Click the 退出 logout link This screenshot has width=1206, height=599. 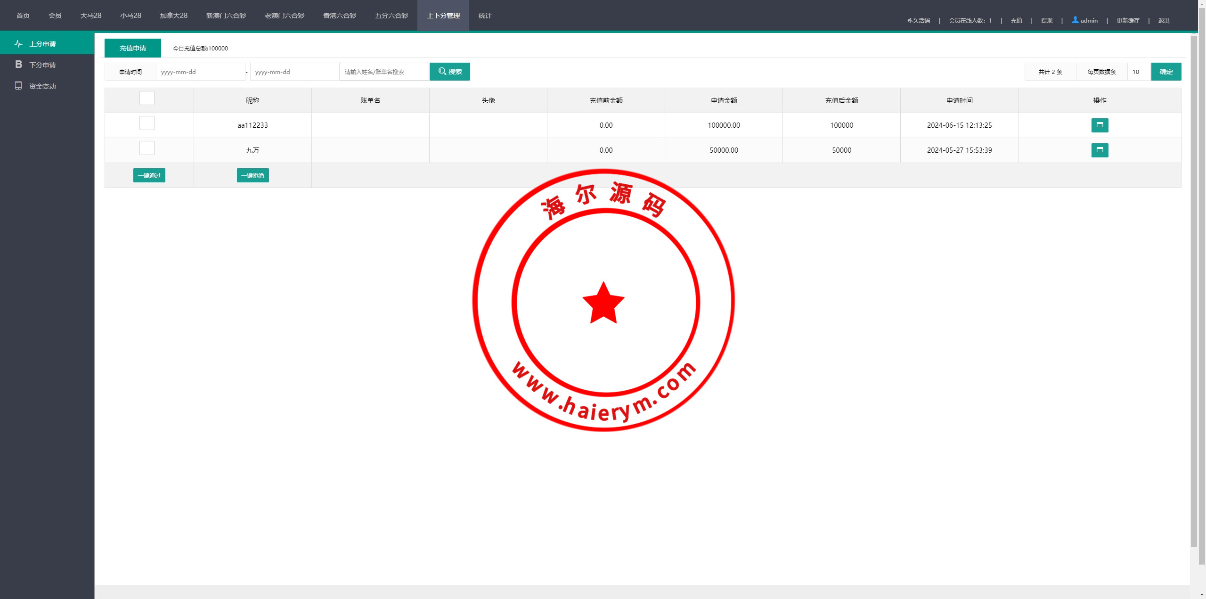1164,20
